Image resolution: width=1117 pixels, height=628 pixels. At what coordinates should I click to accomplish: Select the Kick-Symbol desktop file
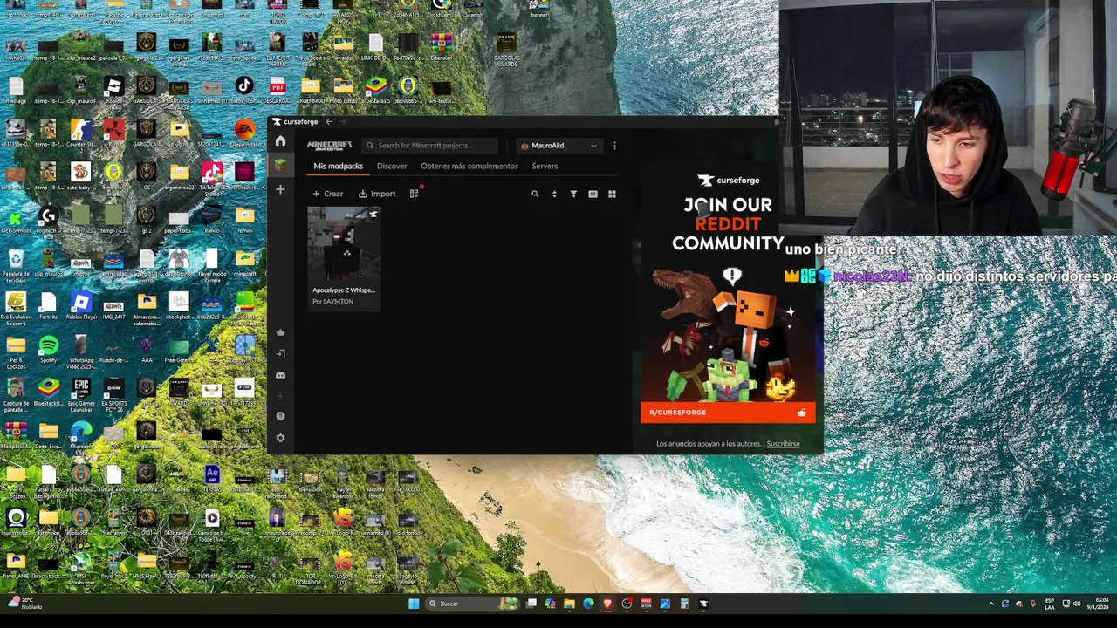click(16, 221)
